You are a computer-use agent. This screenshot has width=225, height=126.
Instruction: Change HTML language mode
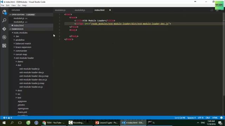tap(215, 118)
